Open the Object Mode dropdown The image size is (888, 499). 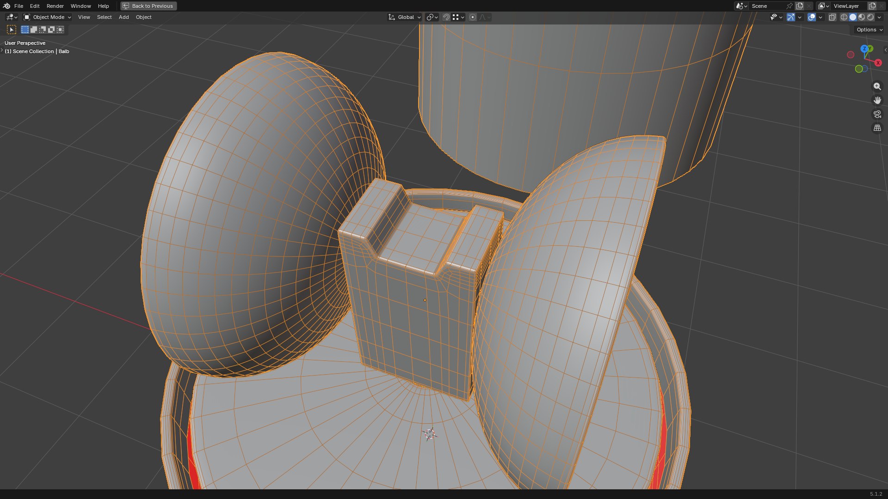(47, 17)
